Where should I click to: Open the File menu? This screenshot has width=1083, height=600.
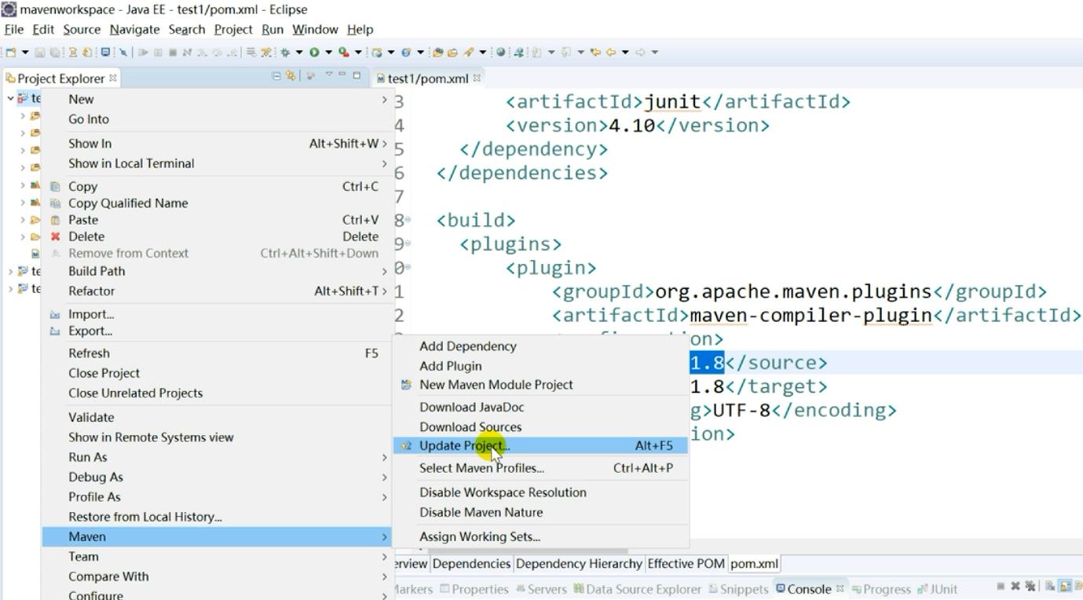click(14, 29)
